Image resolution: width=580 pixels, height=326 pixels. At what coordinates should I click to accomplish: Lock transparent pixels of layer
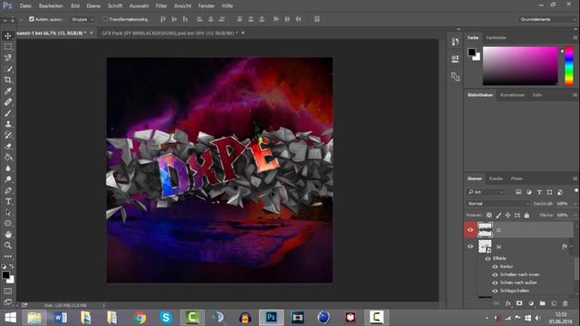point(489,216)
